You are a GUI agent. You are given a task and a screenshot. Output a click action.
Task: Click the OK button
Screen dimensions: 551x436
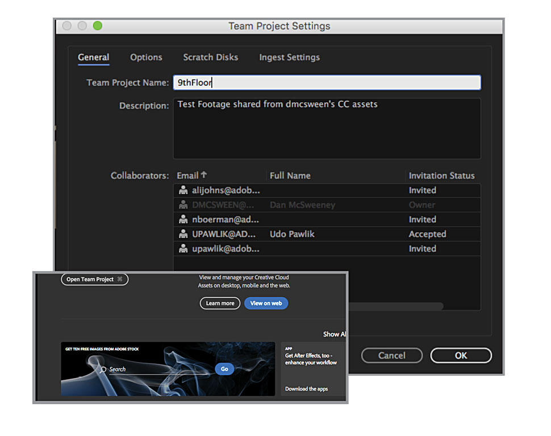coord(461,355)
